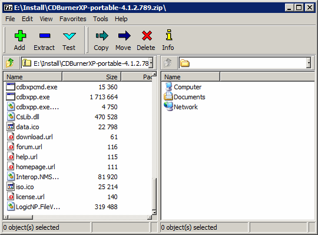Screen dimensions: 318x235
Task: Select the cdbxpcmd.exe file icon
Action: click(x=11, y=87)
